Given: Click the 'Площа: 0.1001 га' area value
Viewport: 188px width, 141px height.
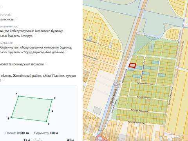Looking at the screenshot, I should point(17,133).
